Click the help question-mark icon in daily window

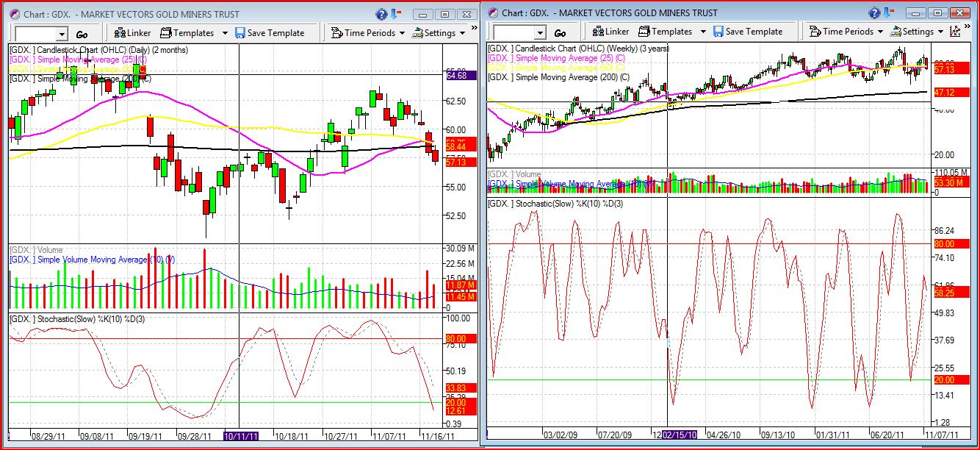click(381, 14)
